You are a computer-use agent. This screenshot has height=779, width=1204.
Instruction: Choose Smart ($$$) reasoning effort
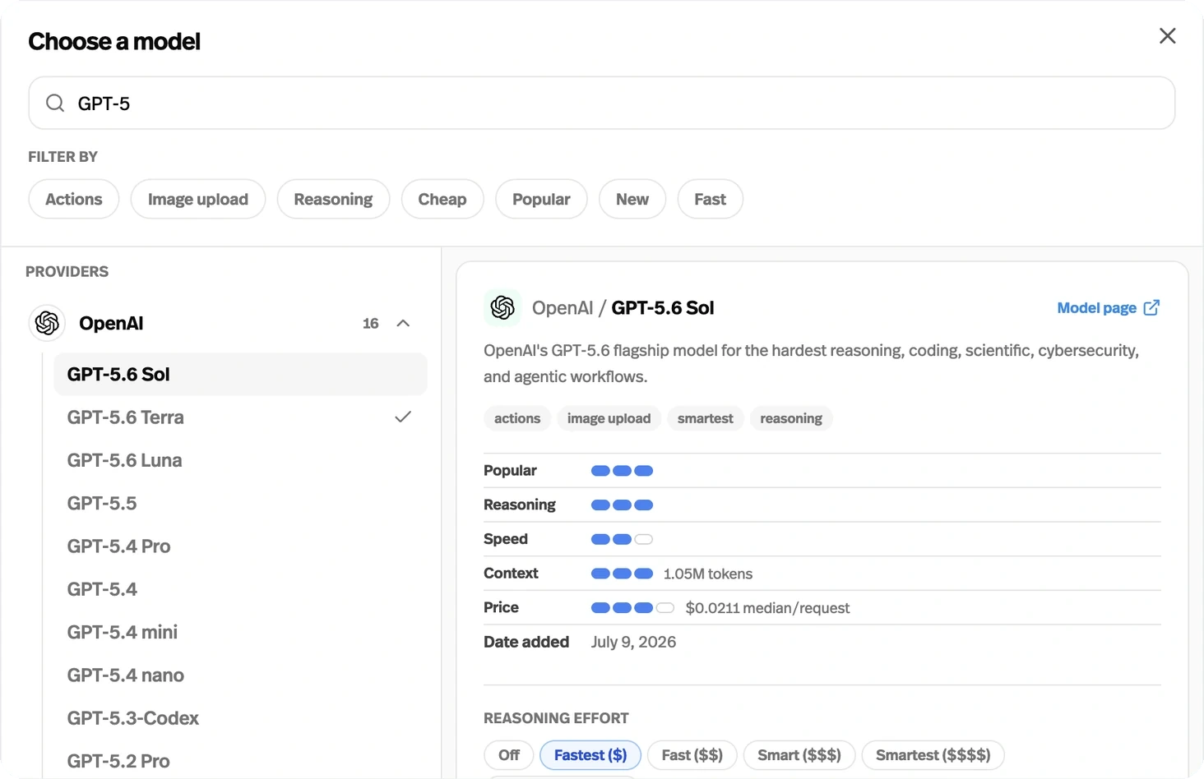tap(799, 755)
